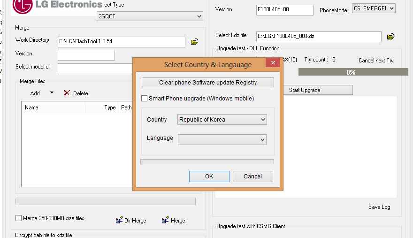The image size is (413, 238).
Task: Sort by the Name column header
Action: (53, 107)
